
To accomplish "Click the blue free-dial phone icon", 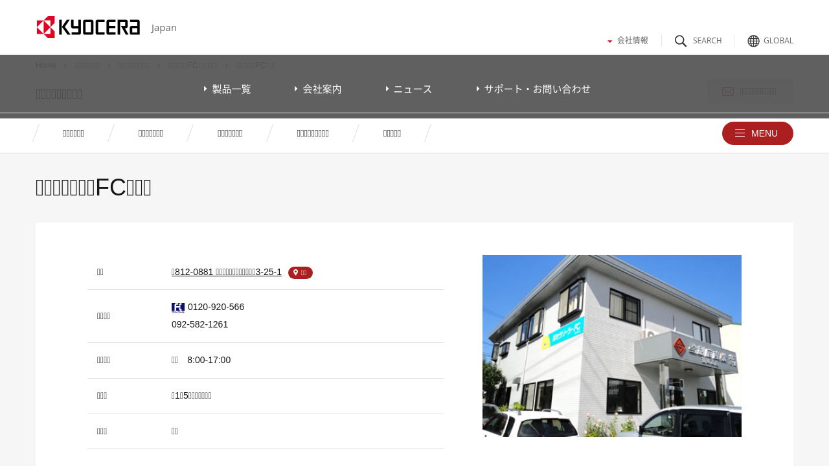I will (x=178, y=307).
